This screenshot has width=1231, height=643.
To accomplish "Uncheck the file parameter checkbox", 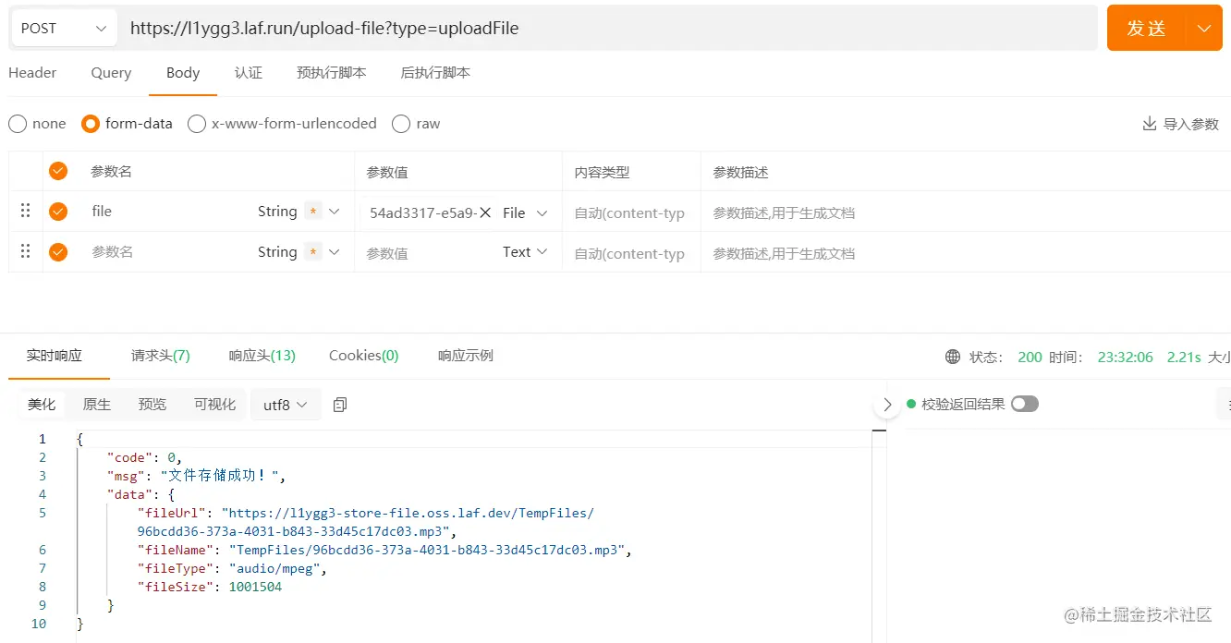I will point(58,212).
